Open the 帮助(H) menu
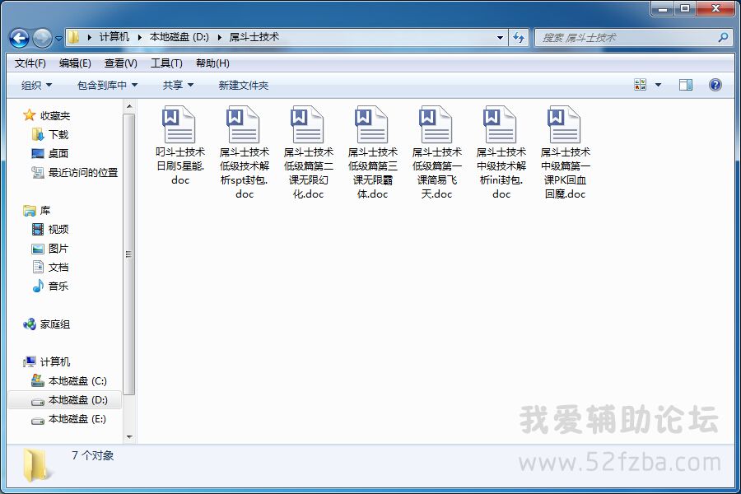The height and width of the screenshot is (494, 741). click(x=212, y=63)
